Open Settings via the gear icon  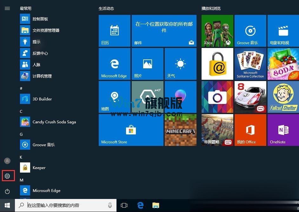(x=7, y=176)
